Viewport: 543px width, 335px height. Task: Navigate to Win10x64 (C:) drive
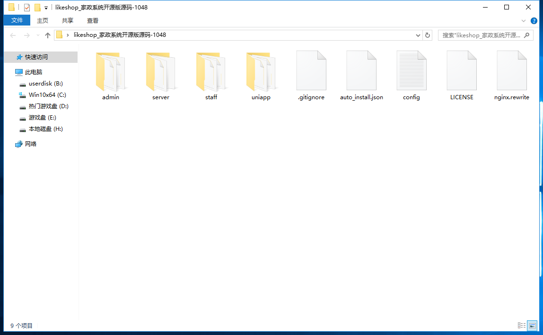[47, 95]
